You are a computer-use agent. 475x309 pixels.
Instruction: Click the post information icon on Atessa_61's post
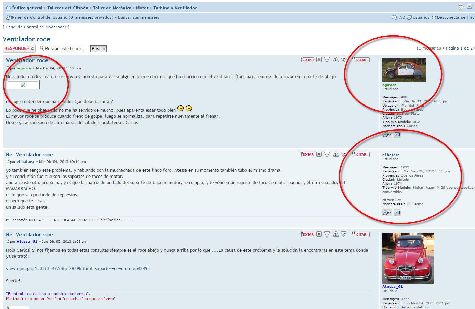point(344,234)
